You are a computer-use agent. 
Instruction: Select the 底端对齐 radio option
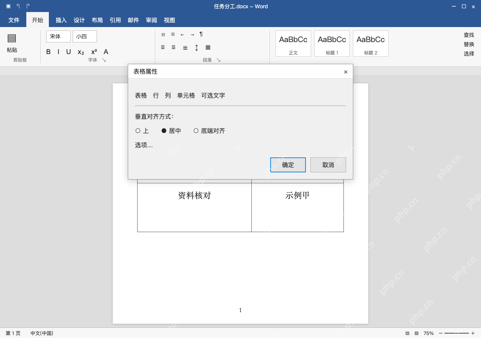click(196, 131)
